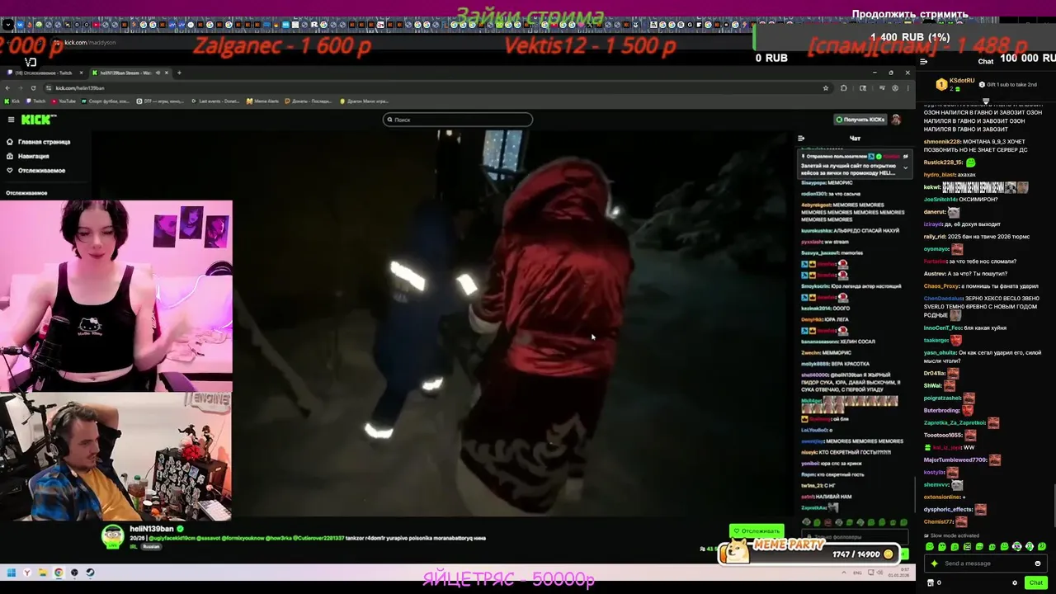
Task: Close the Twitch browser tab
Action: point(80,73)
